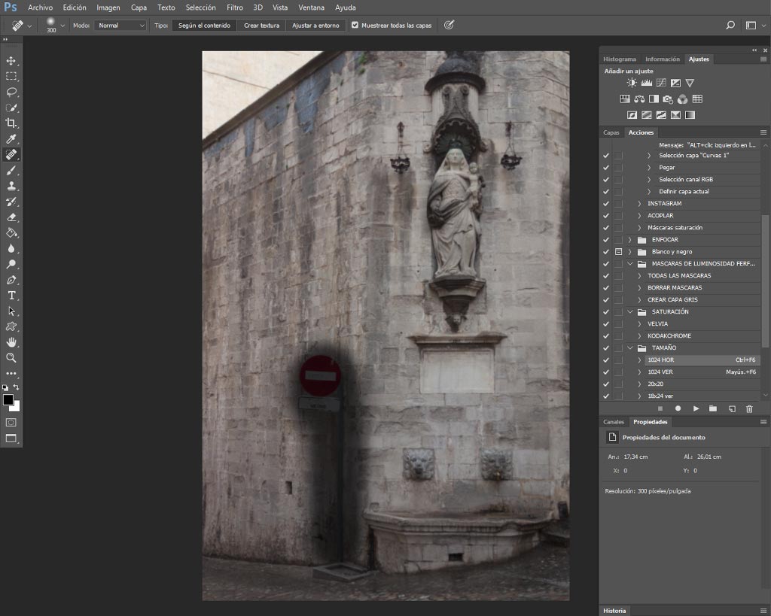Collapse the TAMAÑO action set
Viewport: 771px width, 616px height.
pos(630,347)
